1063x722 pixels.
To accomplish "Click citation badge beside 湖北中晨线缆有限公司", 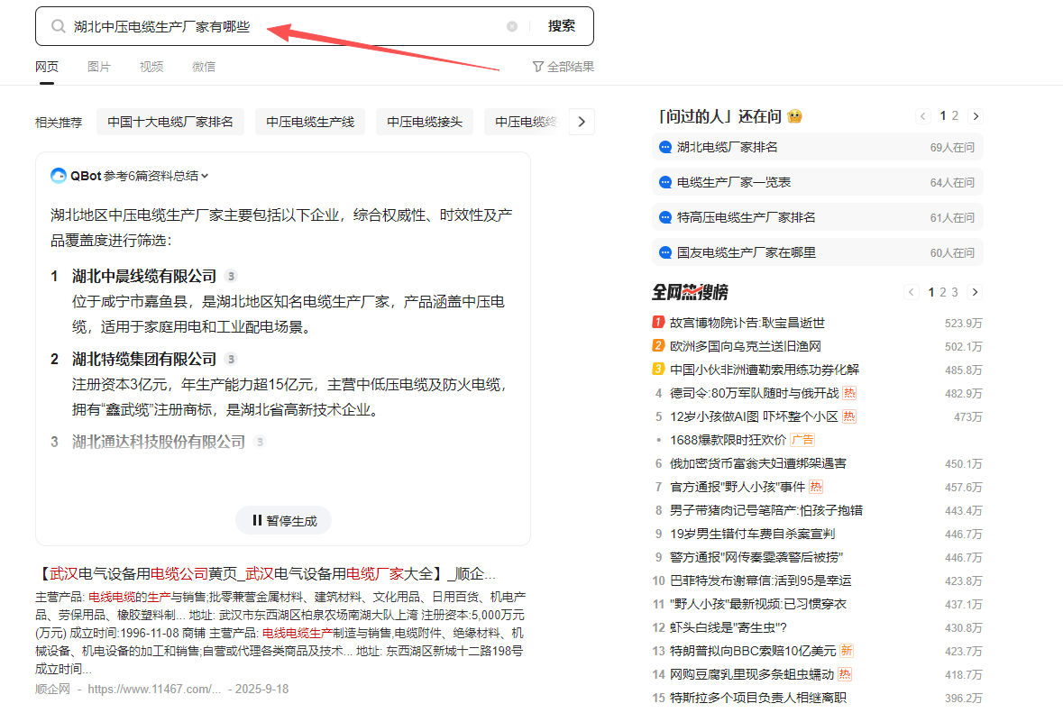I will 231,276.
